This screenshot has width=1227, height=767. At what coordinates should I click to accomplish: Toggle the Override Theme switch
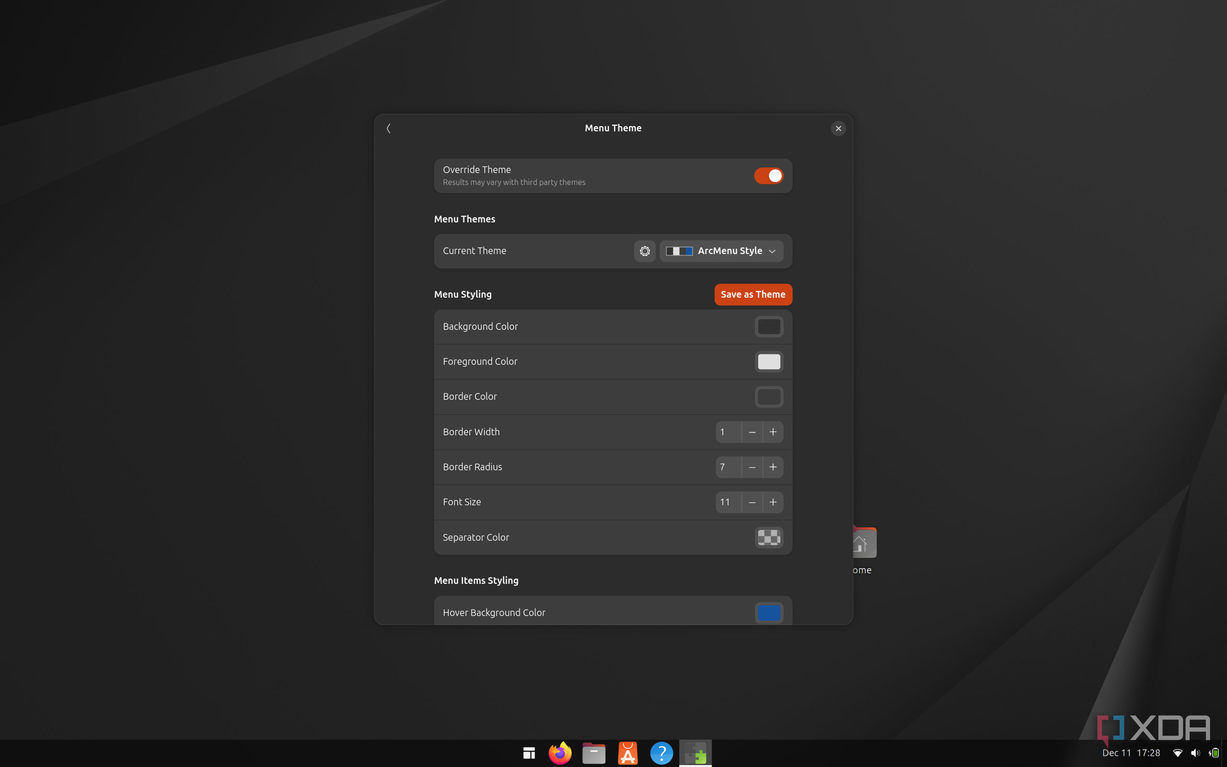(768, 175)
